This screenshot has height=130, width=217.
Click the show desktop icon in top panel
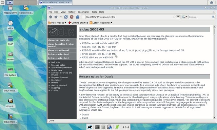[x=2, y=2]
